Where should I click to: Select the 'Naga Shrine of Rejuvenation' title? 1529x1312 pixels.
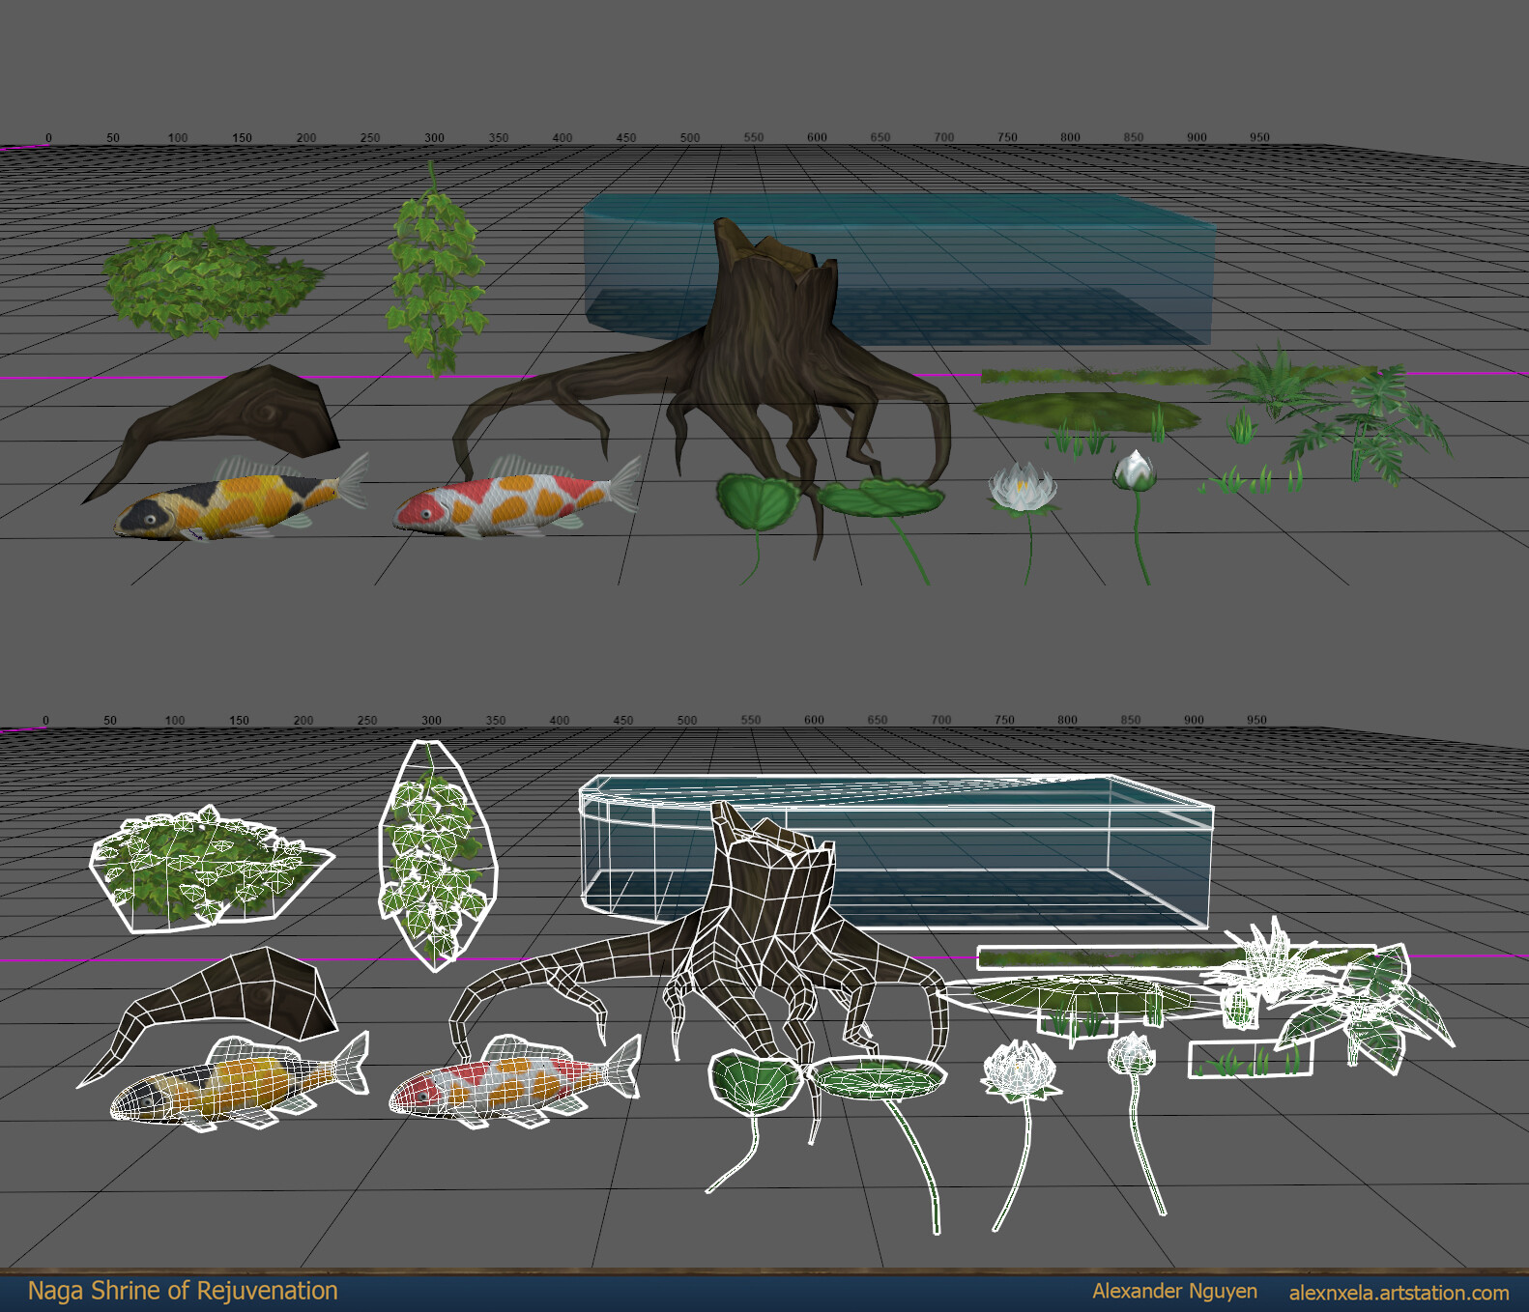(183, 1291)
